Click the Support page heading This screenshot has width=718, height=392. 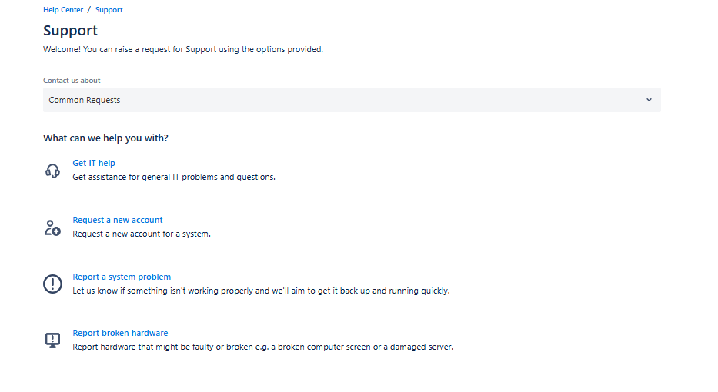(71, 31)
